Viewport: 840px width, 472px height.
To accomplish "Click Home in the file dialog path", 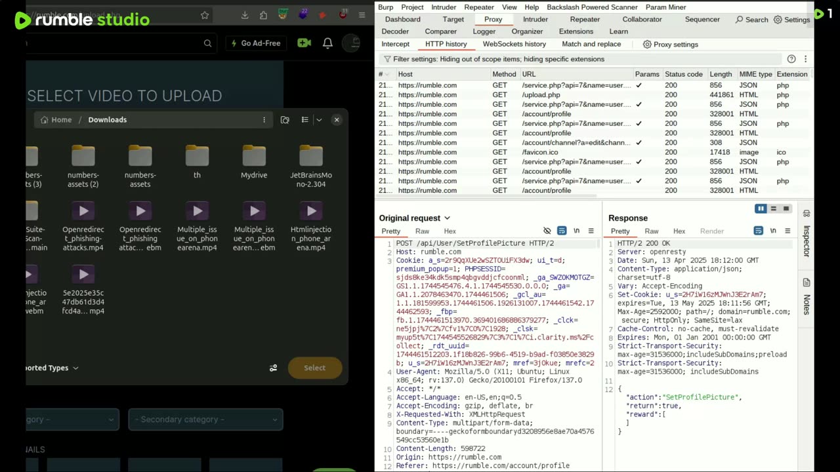I will point(56,120).
